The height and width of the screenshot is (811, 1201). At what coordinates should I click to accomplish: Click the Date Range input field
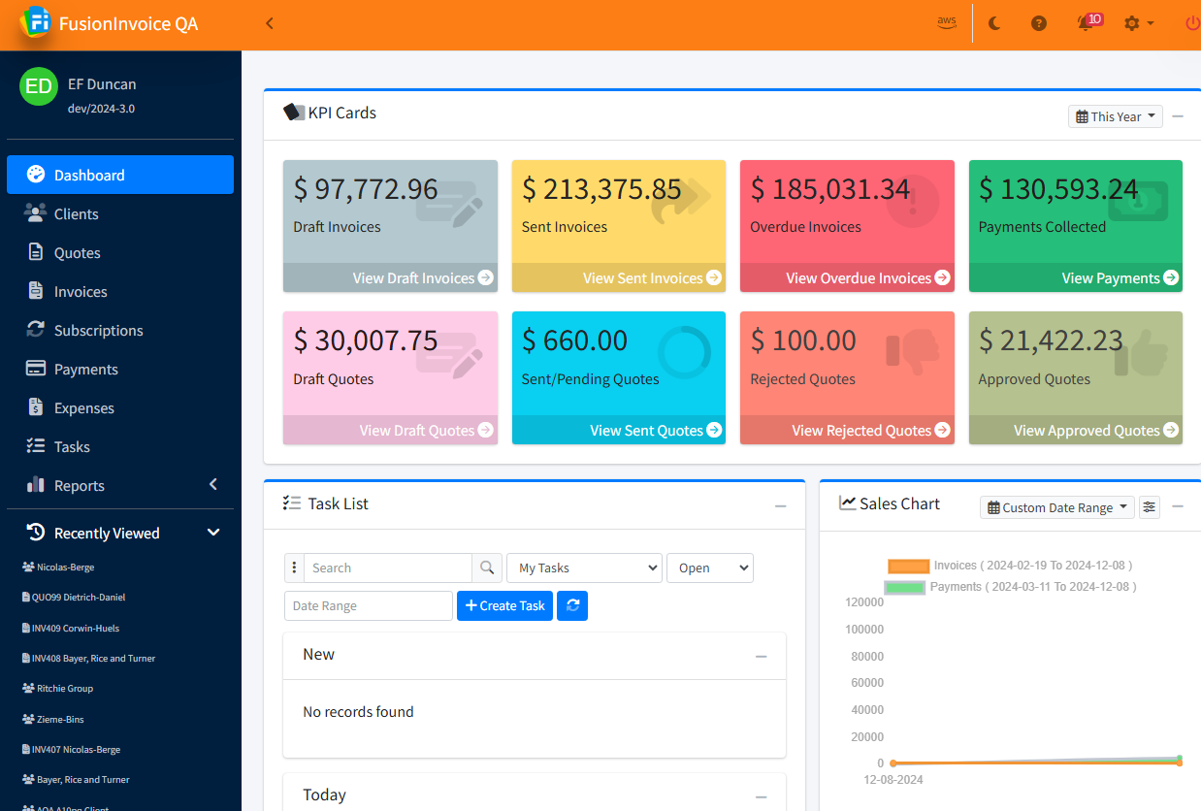coord(368,605)
